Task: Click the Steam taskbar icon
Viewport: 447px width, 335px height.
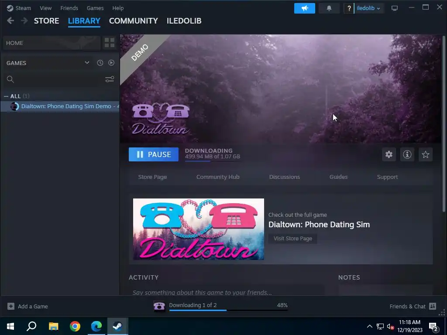Action: tap(118, 326)
